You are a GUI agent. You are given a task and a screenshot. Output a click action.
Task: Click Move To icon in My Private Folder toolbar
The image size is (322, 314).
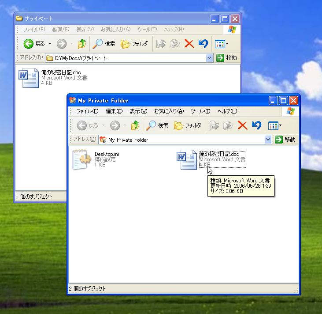(x=214, y=125)
